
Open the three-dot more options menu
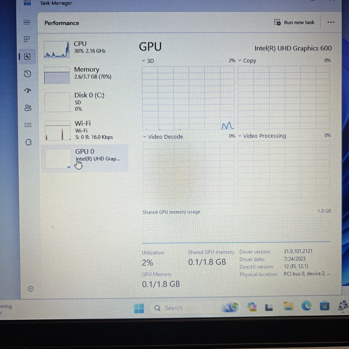coord(331,22)
